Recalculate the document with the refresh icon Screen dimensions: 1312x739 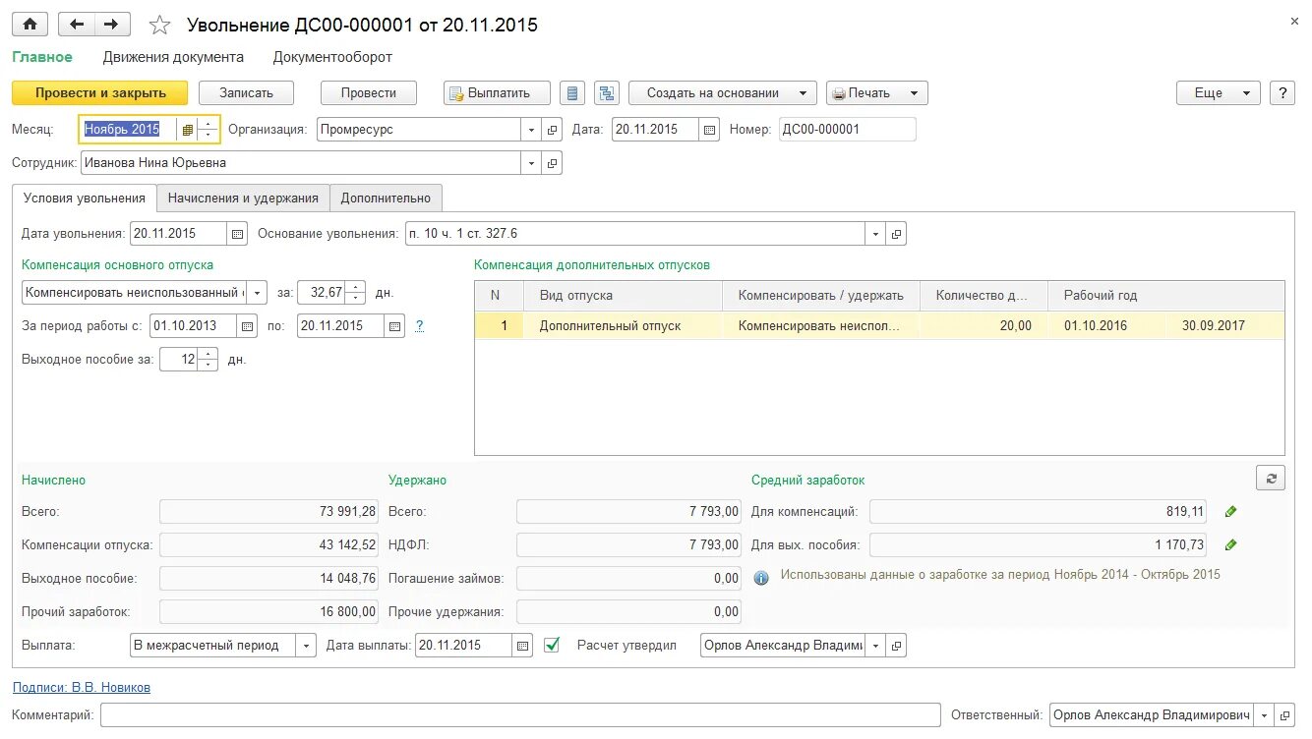click(x=1271, y=479)
